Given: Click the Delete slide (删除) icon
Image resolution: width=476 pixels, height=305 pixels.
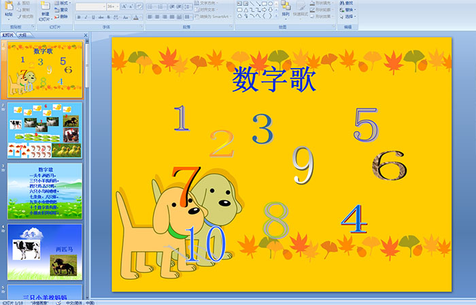Looking at the screenshot, I should click(x=63, y=16).
